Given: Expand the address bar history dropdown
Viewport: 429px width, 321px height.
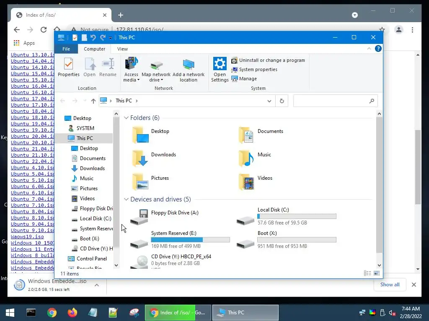Looking at the screenshot, I should [269, 101].
